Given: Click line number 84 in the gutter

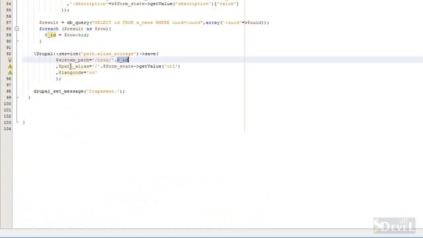Looking at the screenshot, I should [x=9, y=4].
